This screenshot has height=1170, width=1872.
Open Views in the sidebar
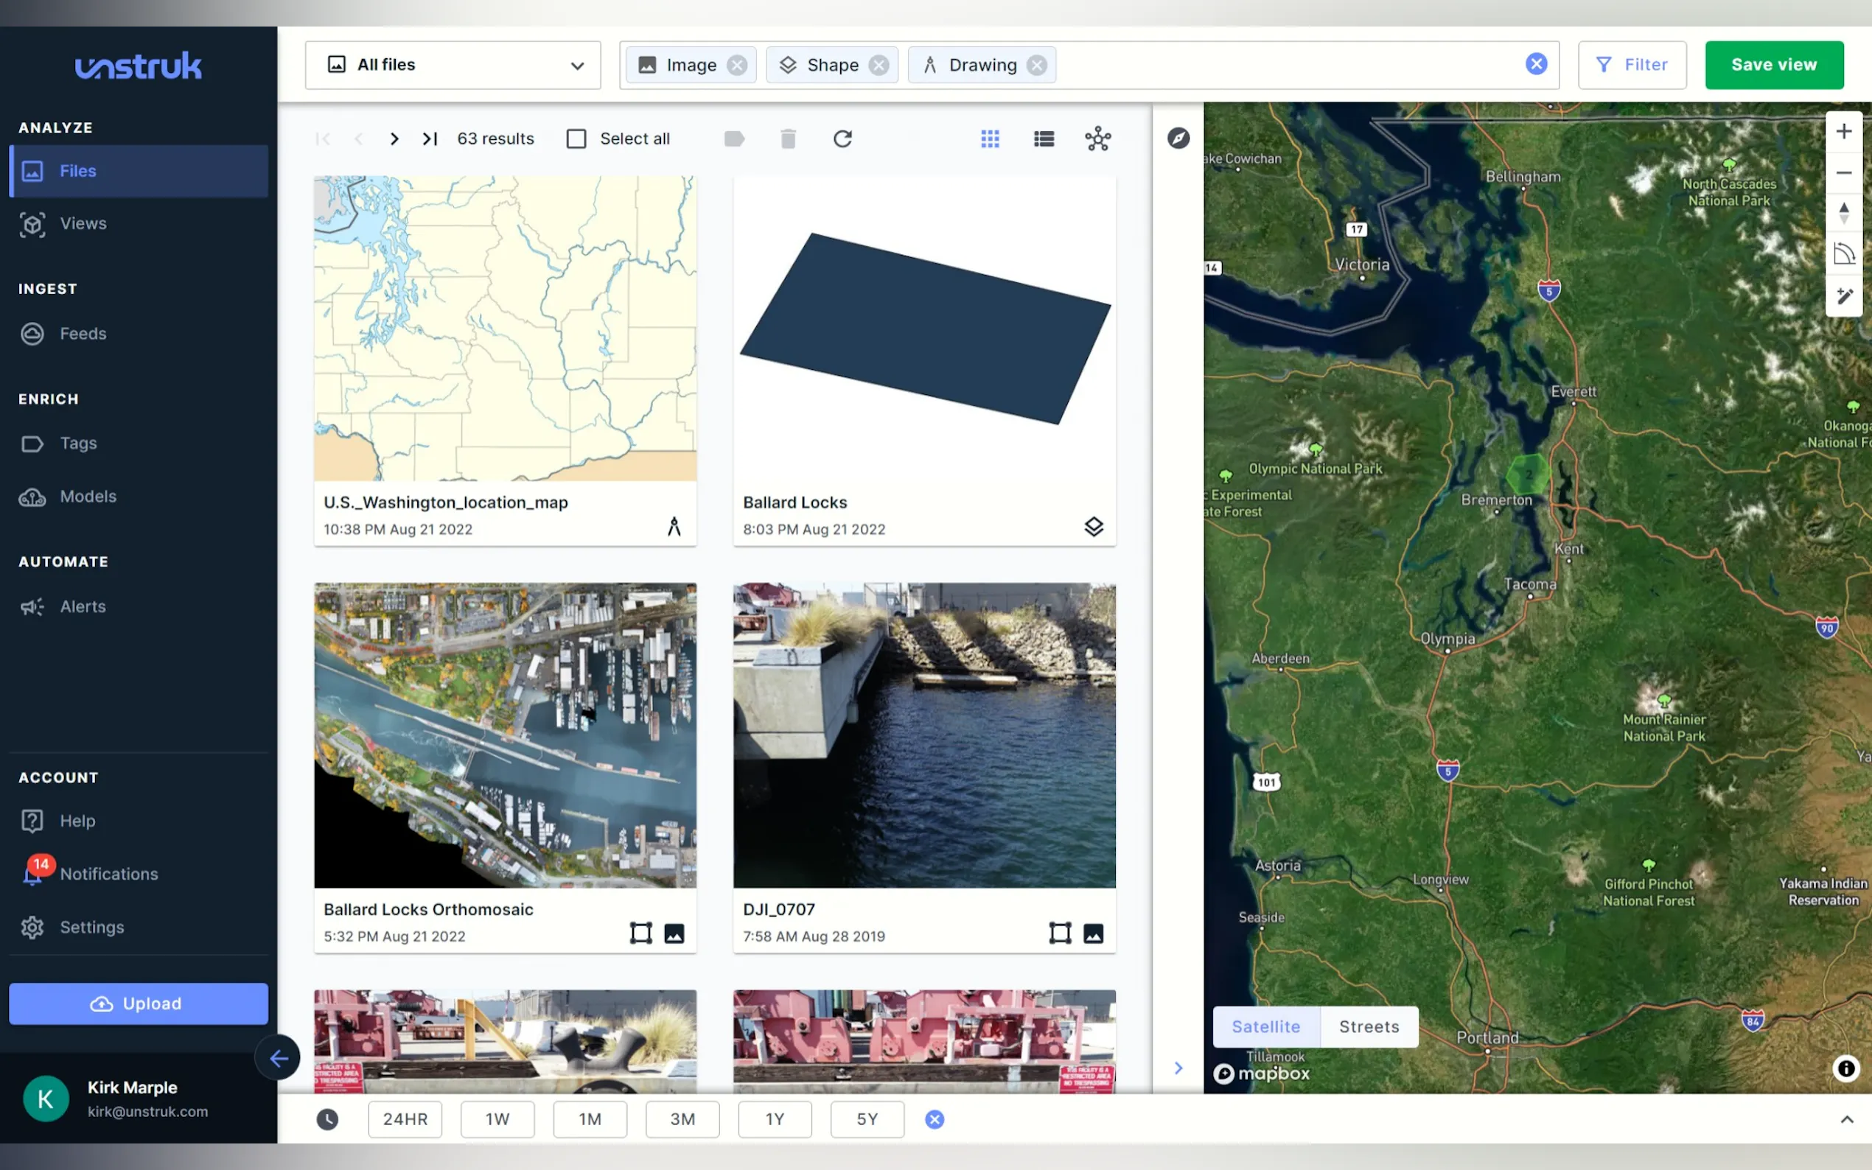coord(83,224)
